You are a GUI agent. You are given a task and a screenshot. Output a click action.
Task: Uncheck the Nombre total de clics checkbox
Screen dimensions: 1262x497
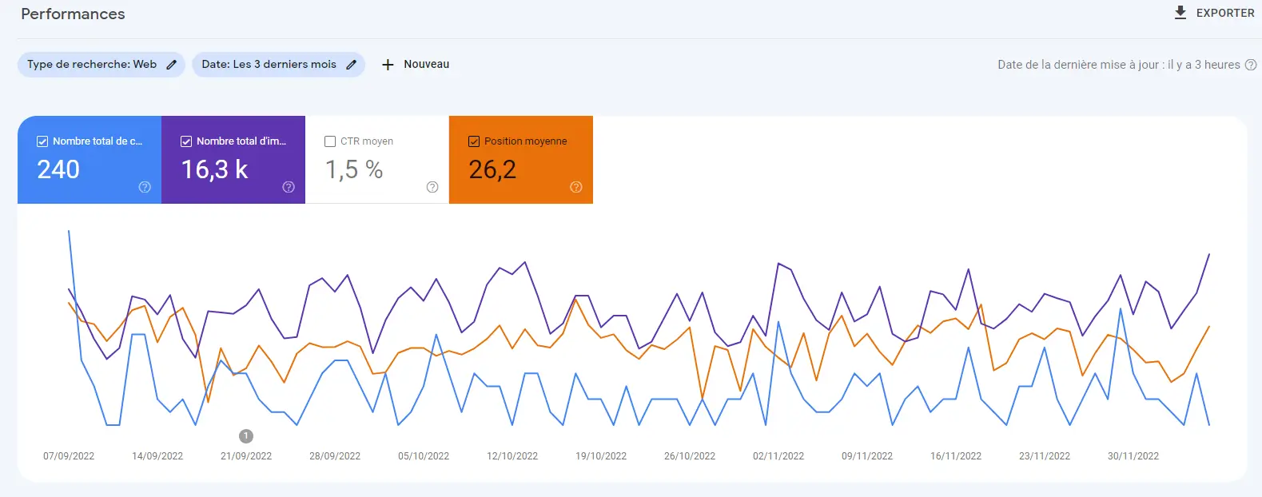click(x=42, y=141)
